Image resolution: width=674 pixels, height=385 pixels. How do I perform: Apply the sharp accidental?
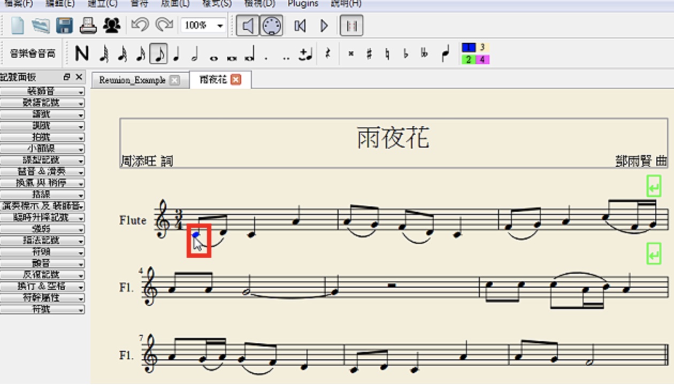tap(369, 54)
